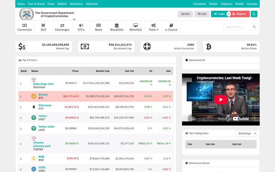Open the News section

coord(99,28)
